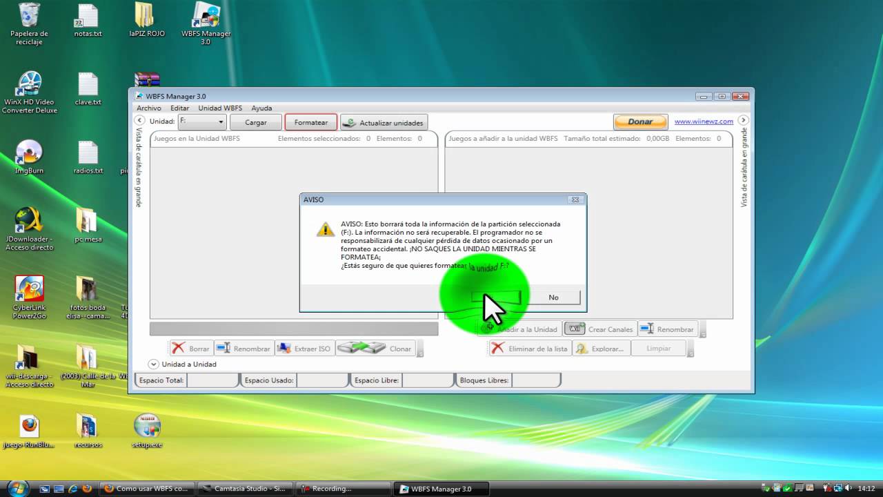Click the Limpiar button
This screenshot has height=497, width=883.
[658, 349]
